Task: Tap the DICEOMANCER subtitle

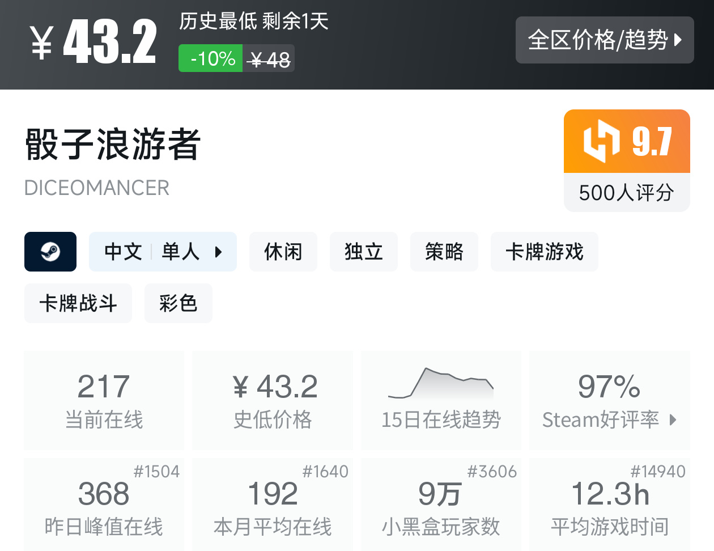Action: pyautogui.click(x=97, y=188)
